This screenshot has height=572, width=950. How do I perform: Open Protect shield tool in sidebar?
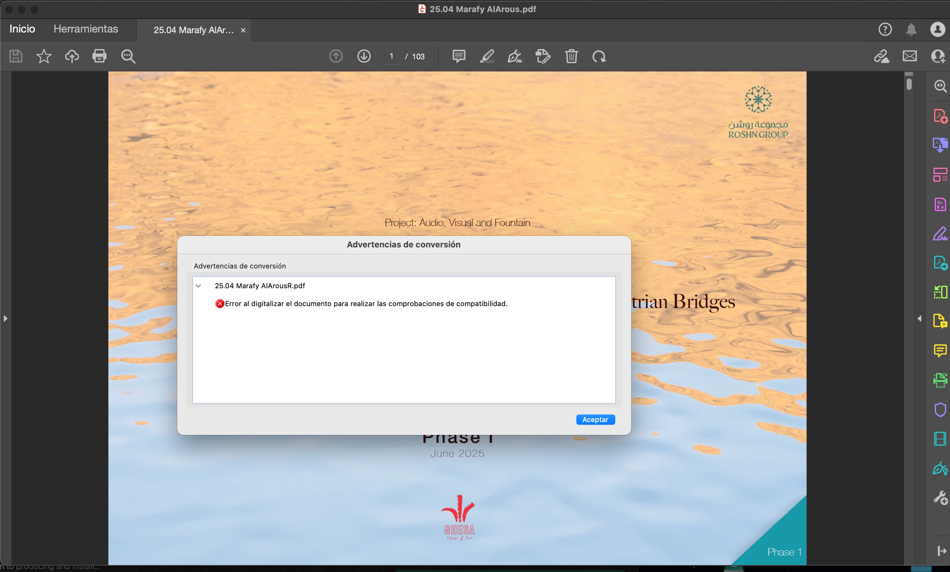click(x=940, y=409)
